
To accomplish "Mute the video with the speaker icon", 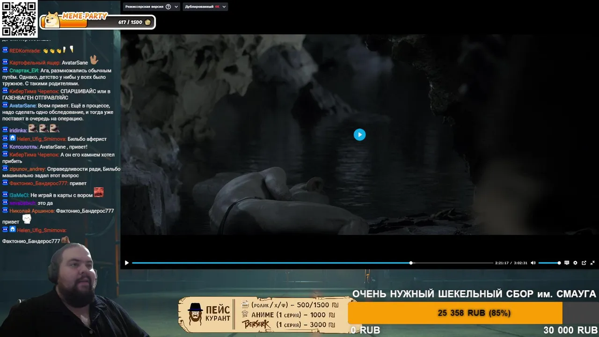I will tap(533, 263).
